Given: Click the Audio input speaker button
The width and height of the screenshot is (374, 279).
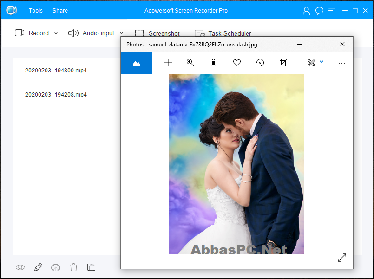Looking at the screenshot, I should (91, 33).
